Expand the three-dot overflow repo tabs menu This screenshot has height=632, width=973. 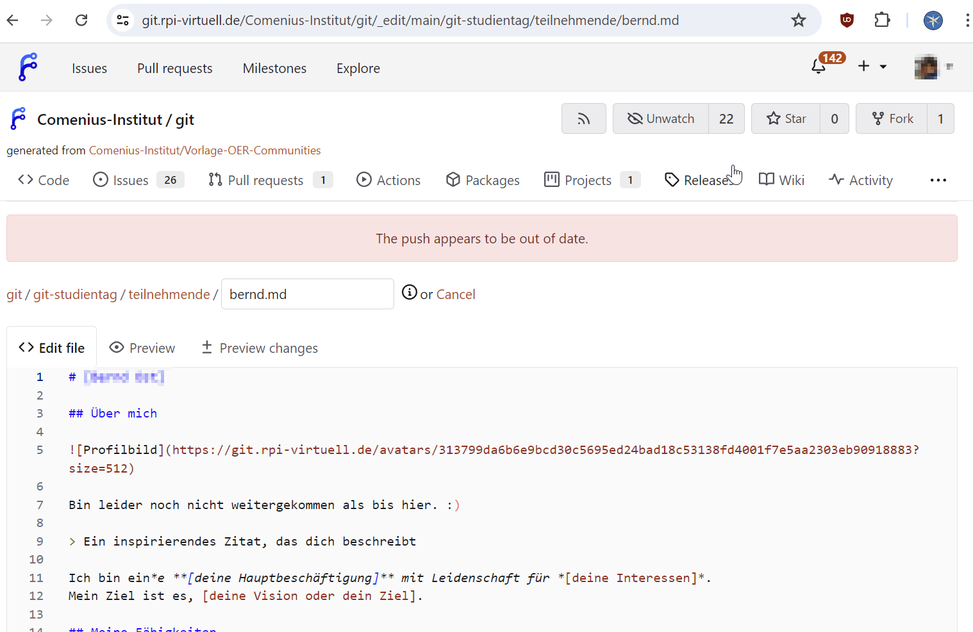938,181
